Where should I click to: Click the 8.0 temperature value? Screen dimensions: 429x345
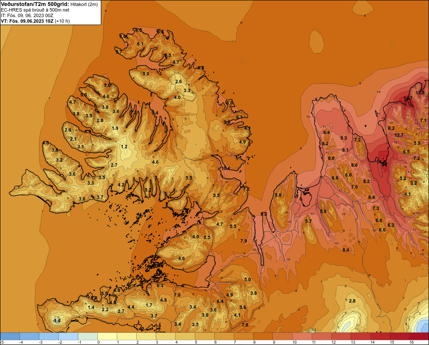[331, 158]
